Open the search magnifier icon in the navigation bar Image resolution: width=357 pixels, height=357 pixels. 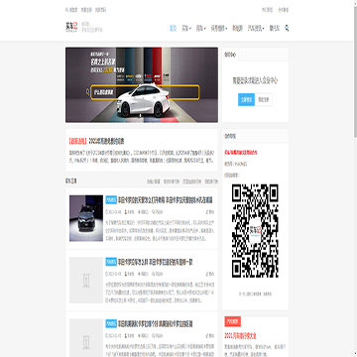[287, 29]
